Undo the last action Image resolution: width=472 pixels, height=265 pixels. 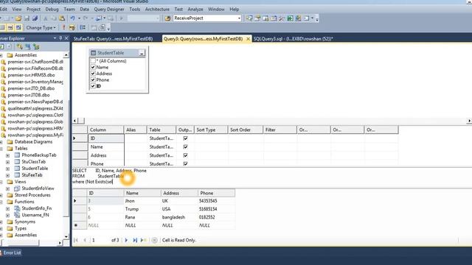[x=72, y=18]
